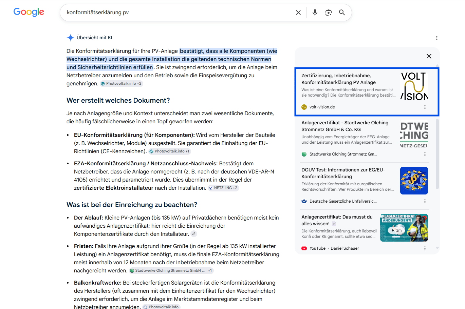
Task: Click heading 'Was ist bei der Einreichung zu beachten?'
Action: [x=132, y=205]
